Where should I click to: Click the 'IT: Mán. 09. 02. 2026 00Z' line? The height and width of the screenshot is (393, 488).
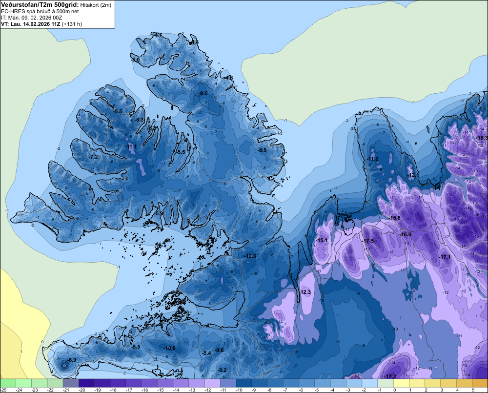pyautogui.click(x=31, y=18)
